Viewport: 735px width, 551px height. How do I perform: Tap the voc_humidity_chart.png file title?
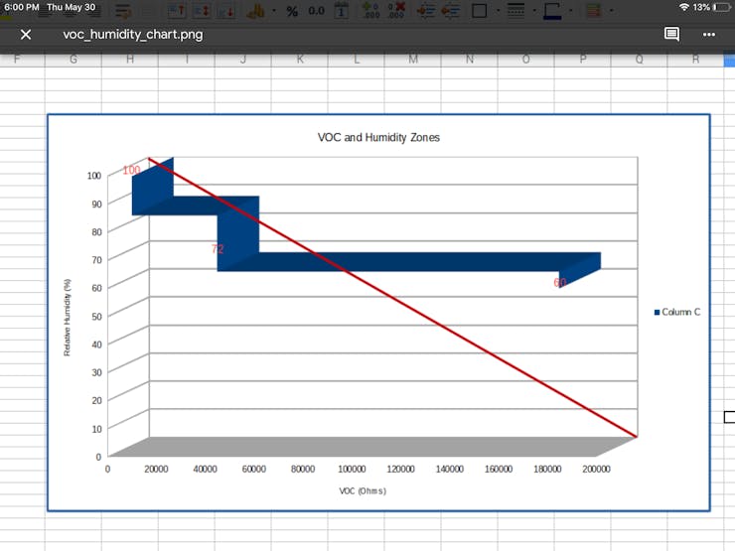133,35
